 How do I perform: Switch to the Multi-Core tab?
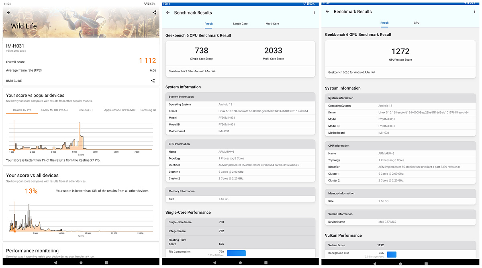click(x=272, y=24)
